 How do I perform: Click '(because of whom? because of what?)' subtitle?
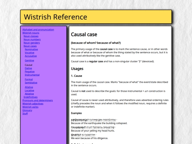click(96, 43)
